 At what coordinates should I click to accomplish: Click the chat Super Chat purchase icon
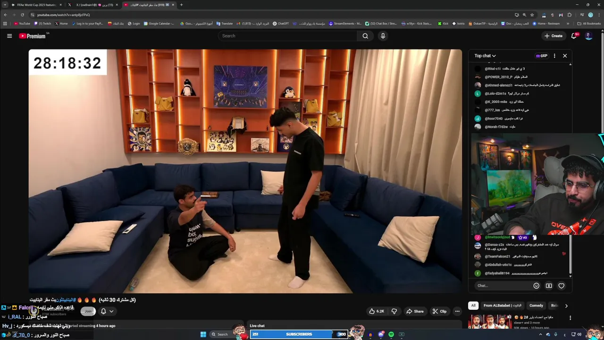(549, 286)
